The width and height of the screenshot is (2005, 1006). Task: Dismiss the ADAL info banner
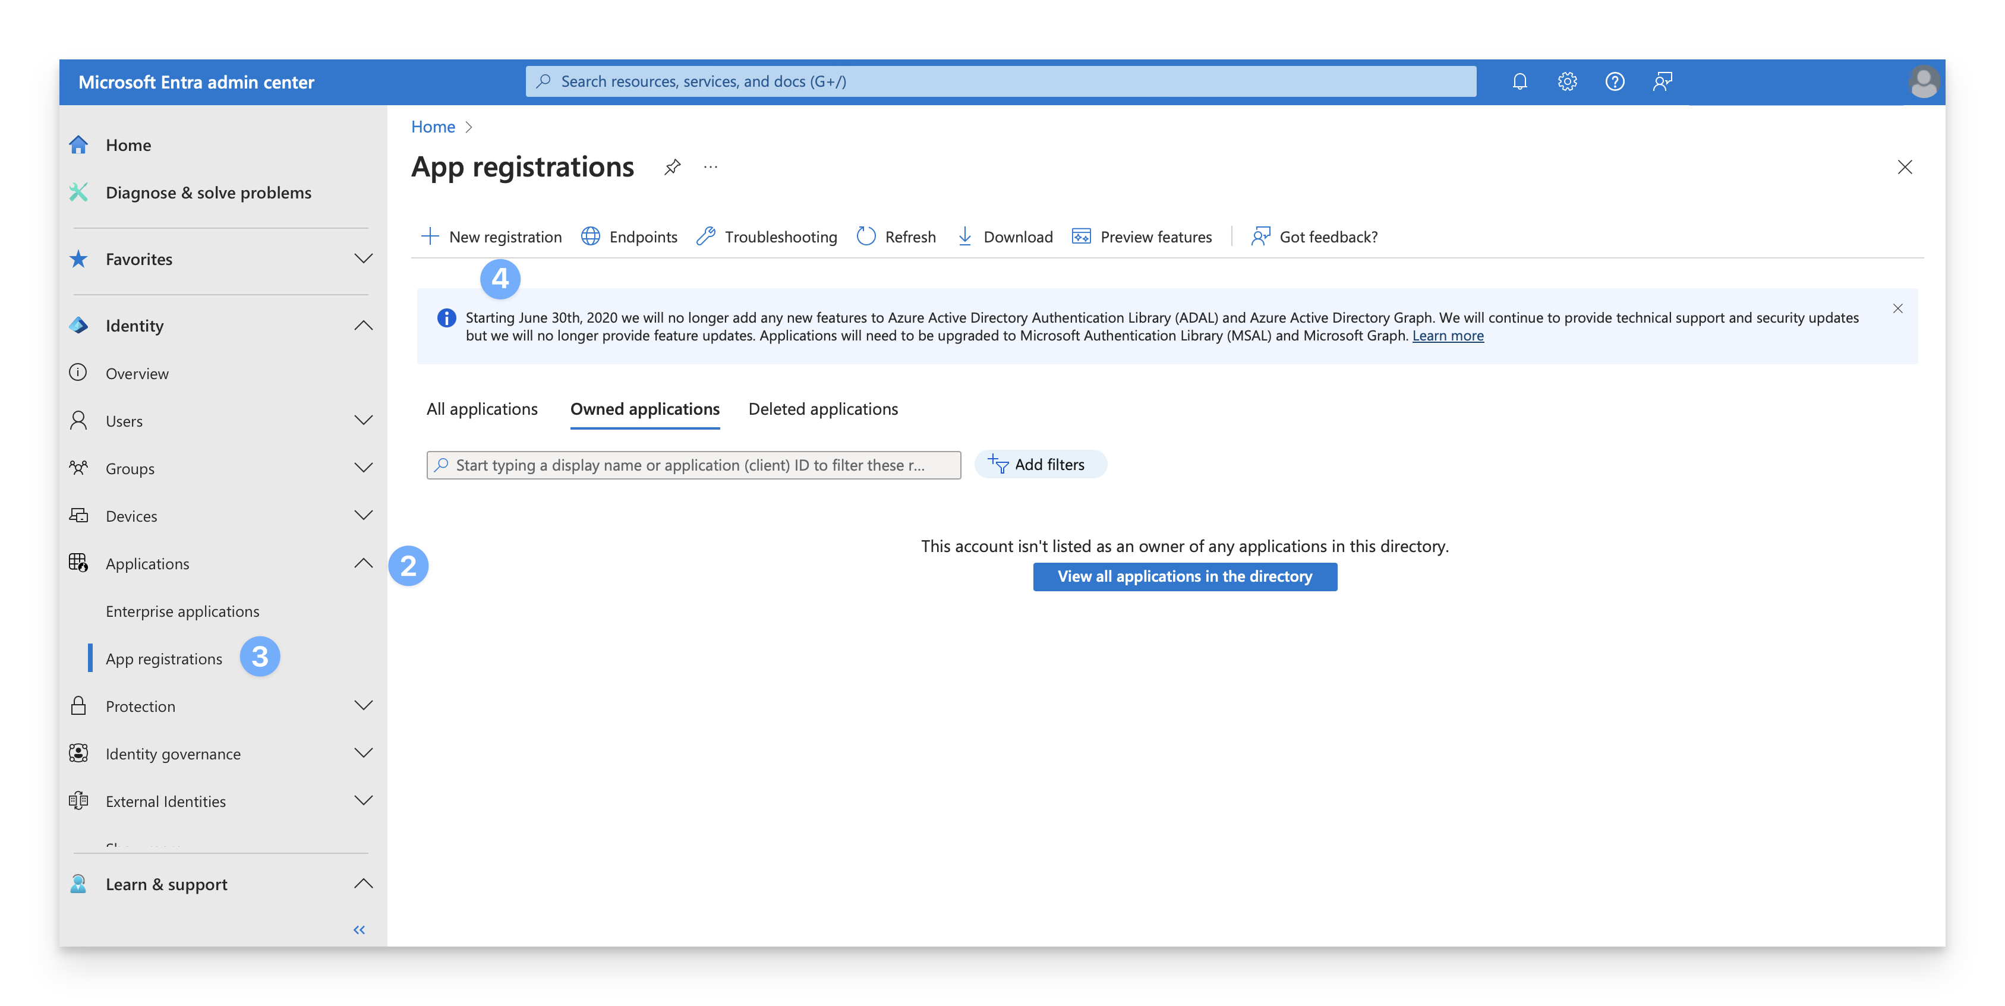[x=1897, y=308]
